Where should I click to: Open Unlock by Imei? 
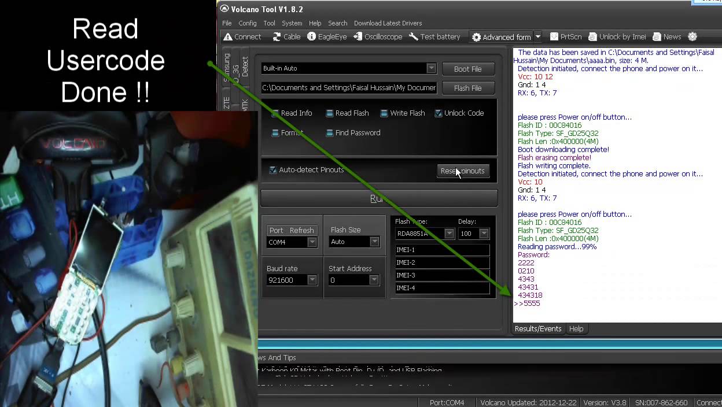[617, 36]
